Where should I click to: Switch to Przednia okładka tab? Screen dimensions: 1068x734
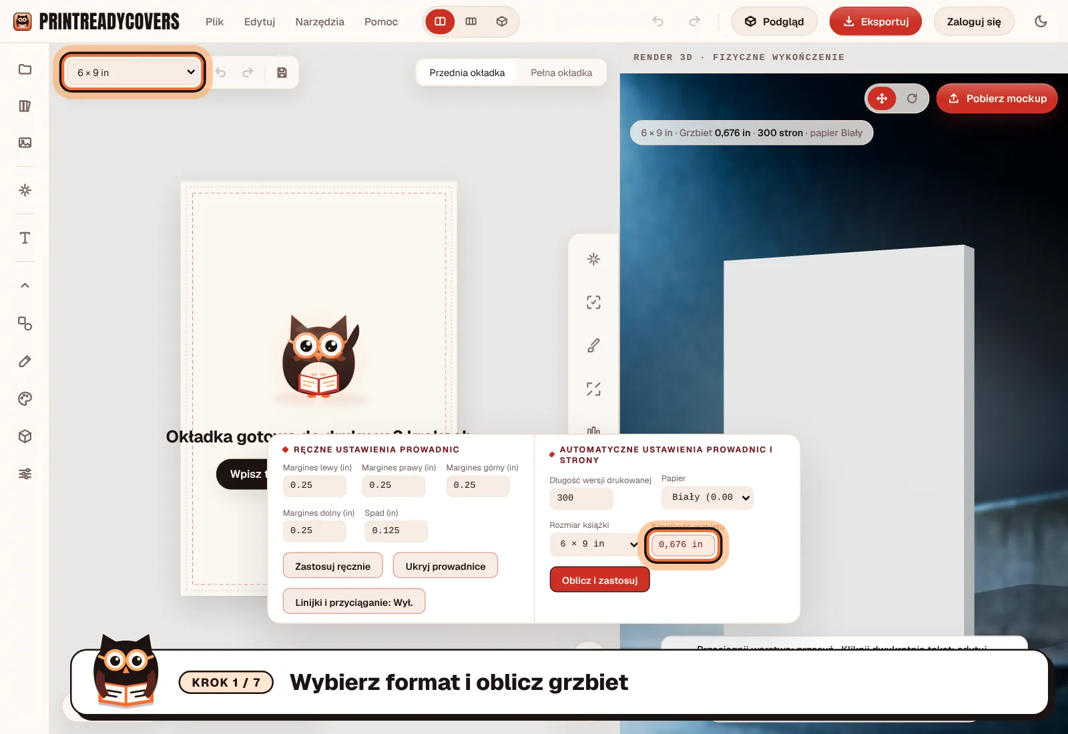pyautogui.click(x=467, y=73)
